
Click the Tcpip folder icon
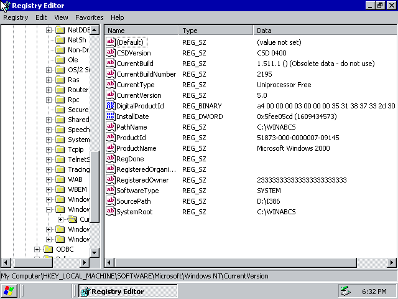pos(60,149)
